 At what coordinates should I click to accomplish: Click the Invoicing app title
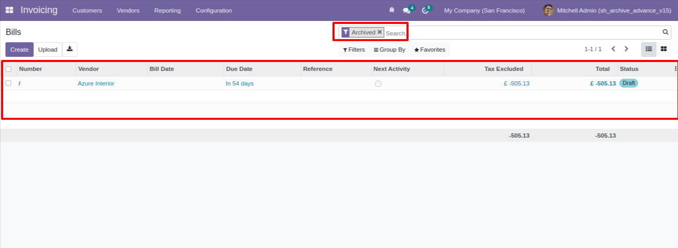click(x=39, y=10)
